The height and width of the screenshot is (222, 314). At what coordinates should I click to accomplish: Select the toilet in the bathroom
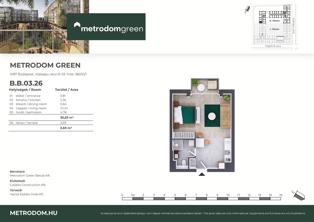click(x=184, y=162)
